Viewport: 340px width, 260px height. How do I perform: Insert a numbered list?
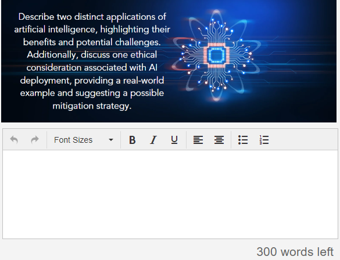click(x=264, y=140)
